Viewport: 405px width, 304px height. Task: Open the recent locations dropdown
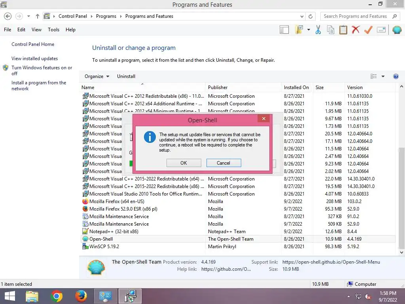(28, 16)
